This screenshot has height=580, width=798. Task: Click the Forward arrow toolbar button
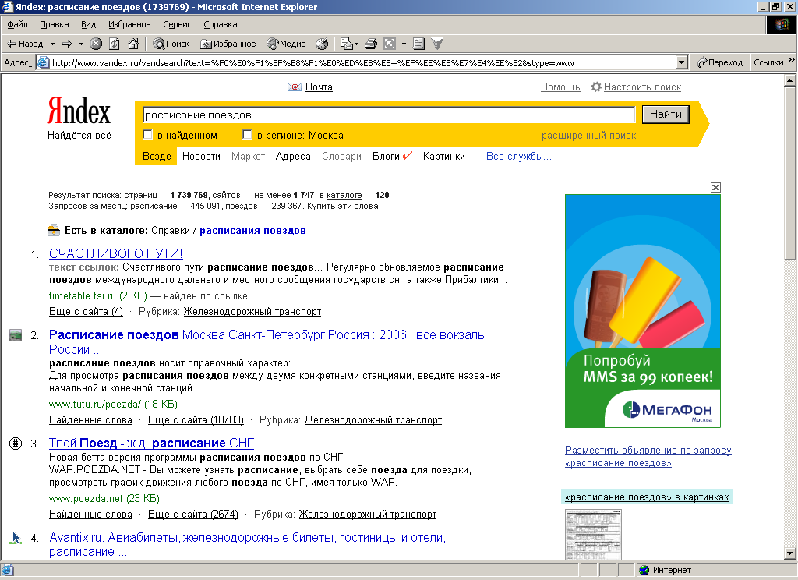click(67, 44)
